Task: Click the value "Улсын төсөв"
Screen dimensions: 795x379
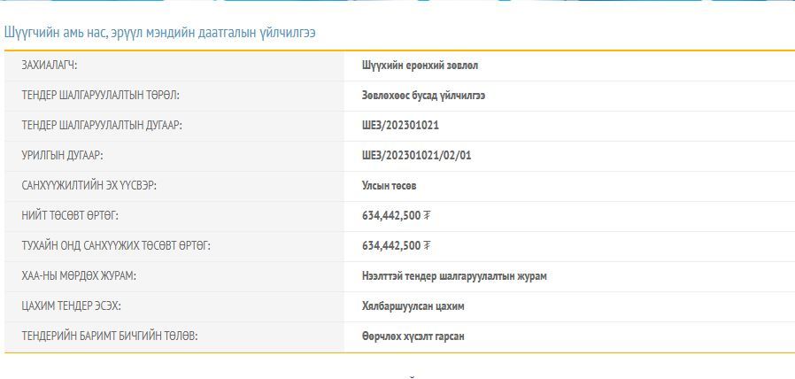Action: (389, 186)
